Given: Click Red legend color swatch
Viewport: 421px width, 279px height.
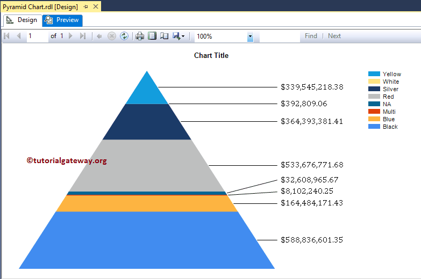Looking at the screenshot, I should pos(374,97).
